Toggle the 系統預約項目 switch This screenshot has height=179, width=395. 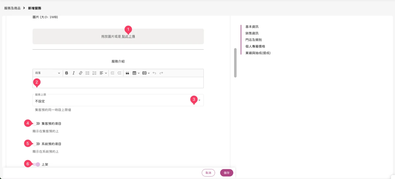click(37, 144)
